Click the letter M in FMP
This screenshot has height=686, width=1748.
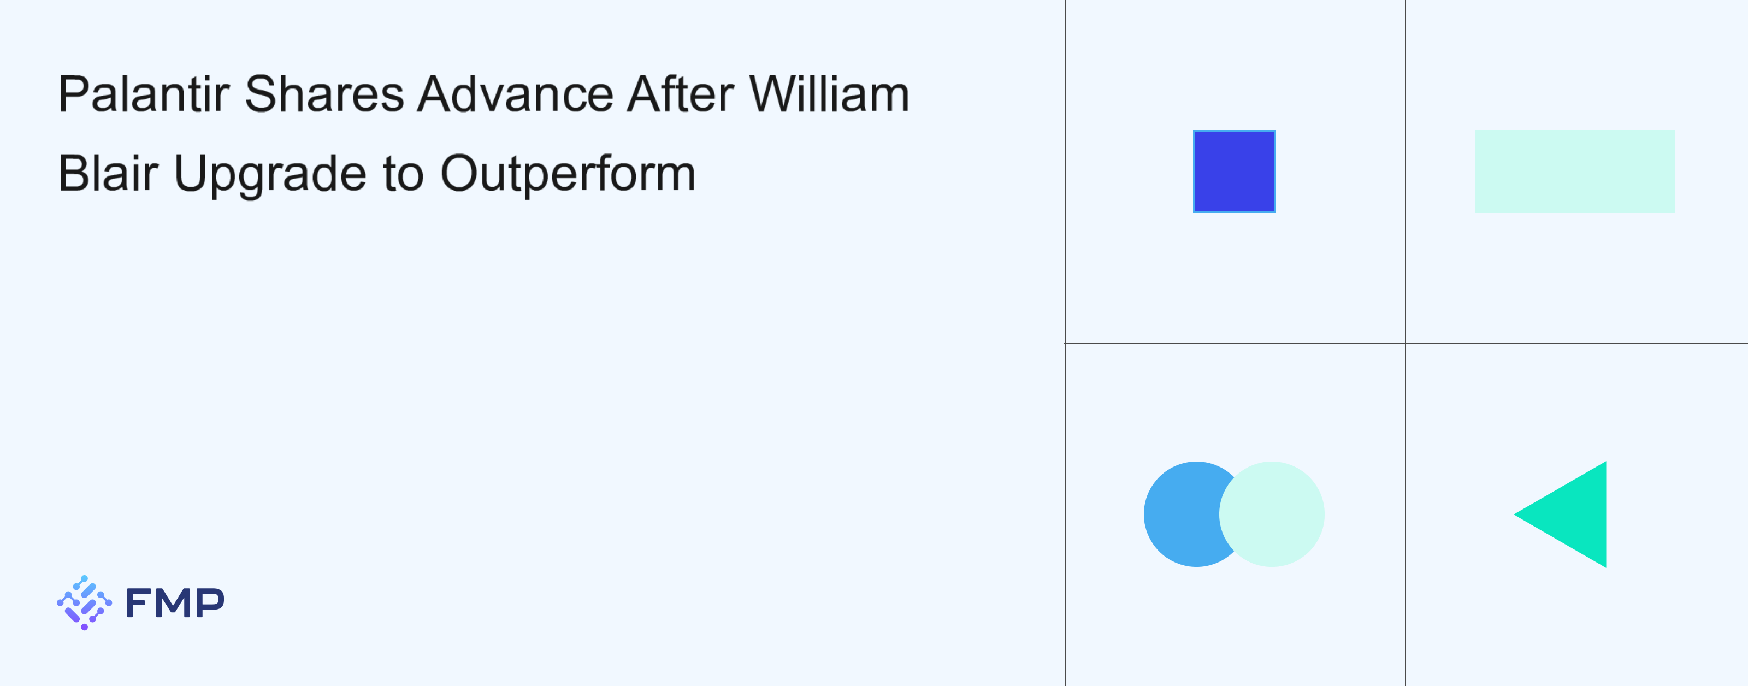175,603
